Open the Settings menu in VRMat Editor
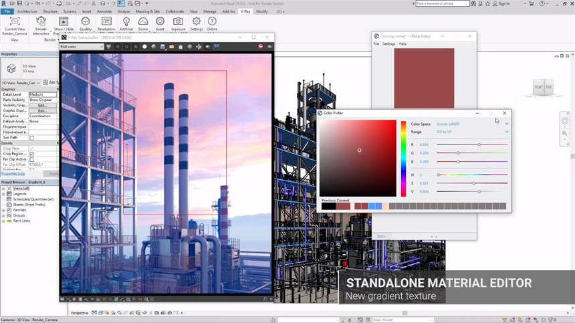The height and width of the screenshot is (323, 575). pyautogui.click(x=388, y=44)
